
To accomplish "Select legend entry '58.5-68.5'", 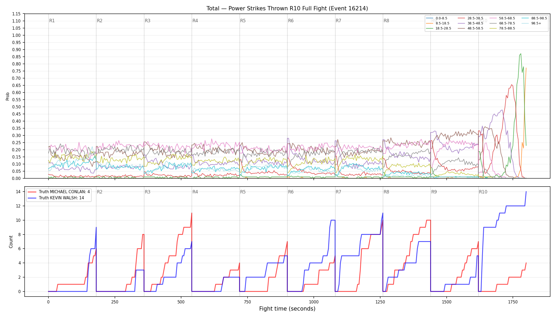I will (502, 18).
